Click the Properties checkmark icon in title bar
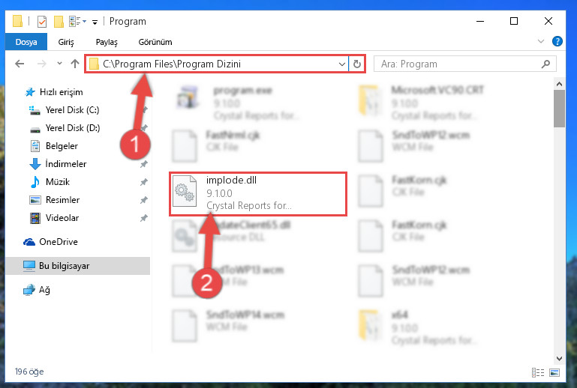 42,22
